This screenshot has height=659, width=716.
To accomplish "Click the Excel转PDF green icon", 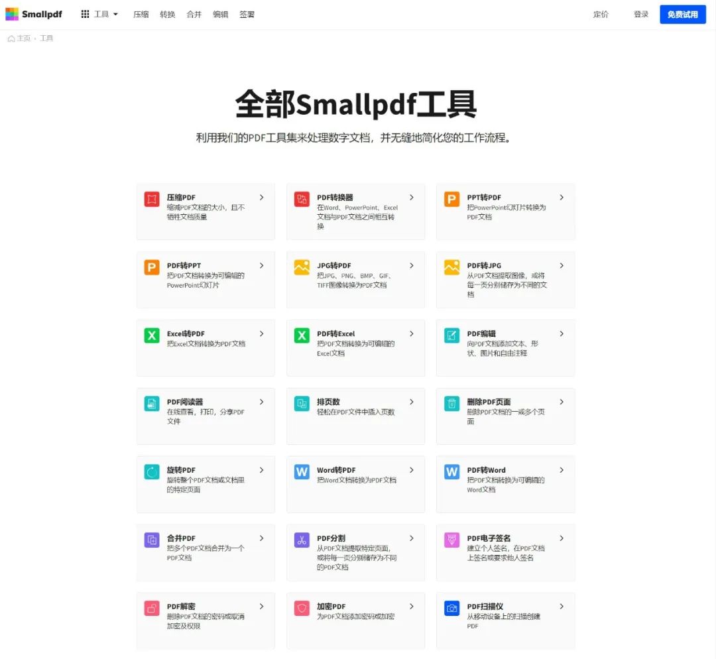I will 151,334.
